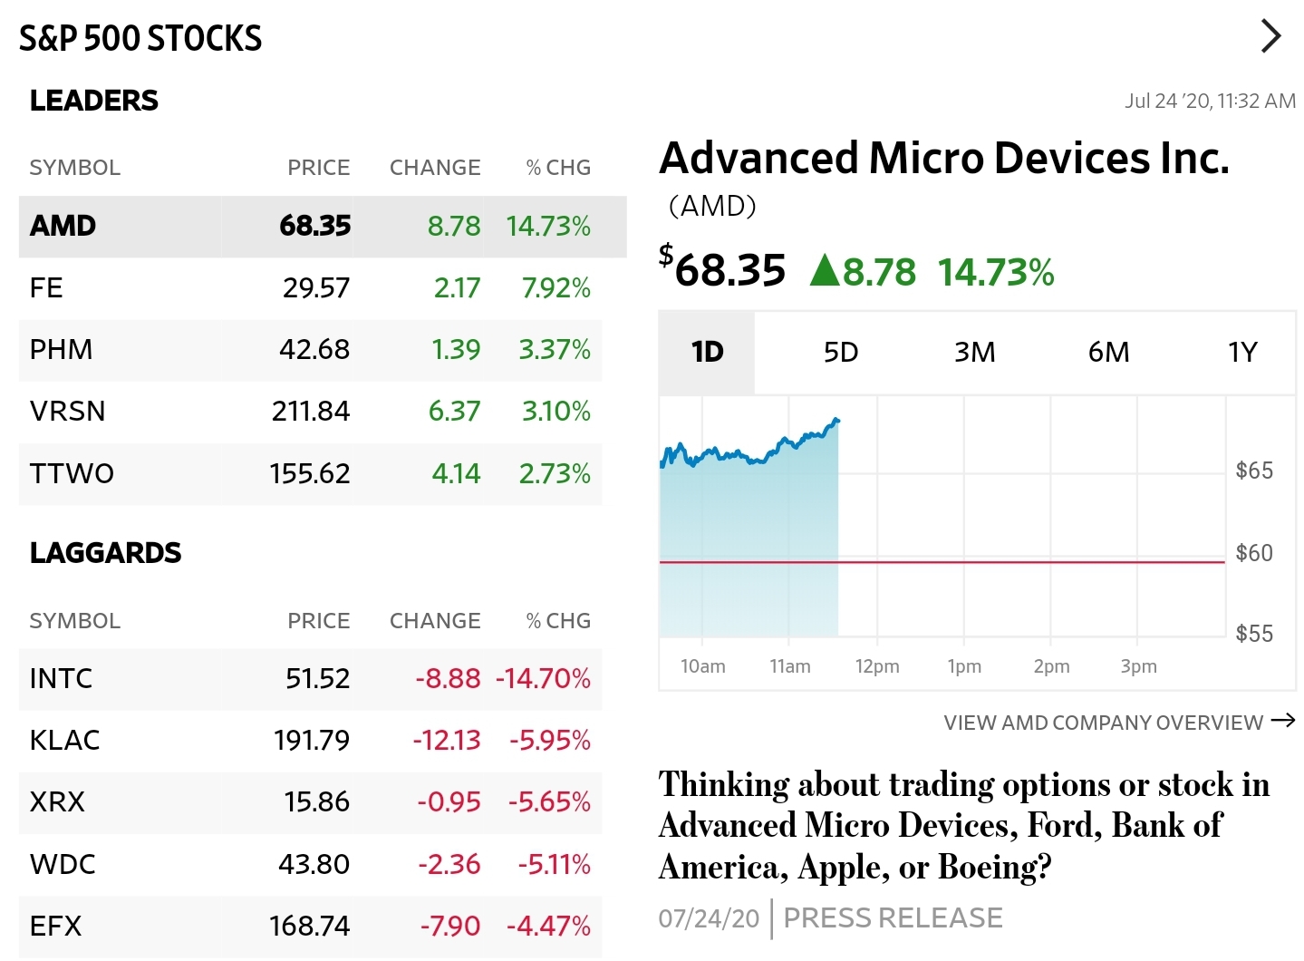Select the AMD leader row
Screen dimensions: 1304x961
311,227
